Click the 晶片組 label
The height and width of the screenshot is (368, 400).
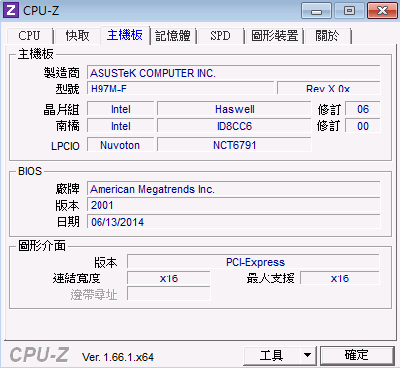62,109
